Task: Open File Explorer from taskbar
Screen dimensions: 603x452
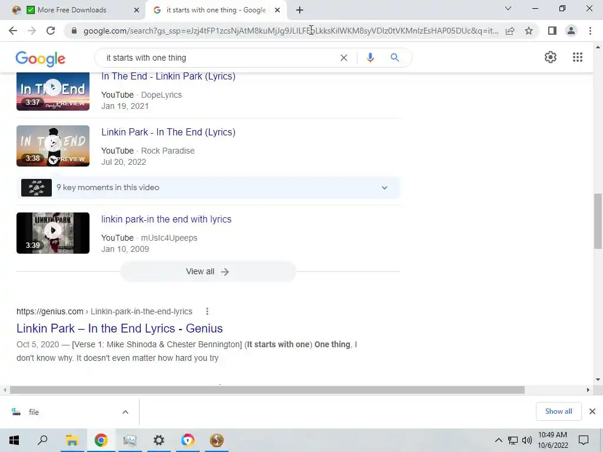Action: pos(72,440)
